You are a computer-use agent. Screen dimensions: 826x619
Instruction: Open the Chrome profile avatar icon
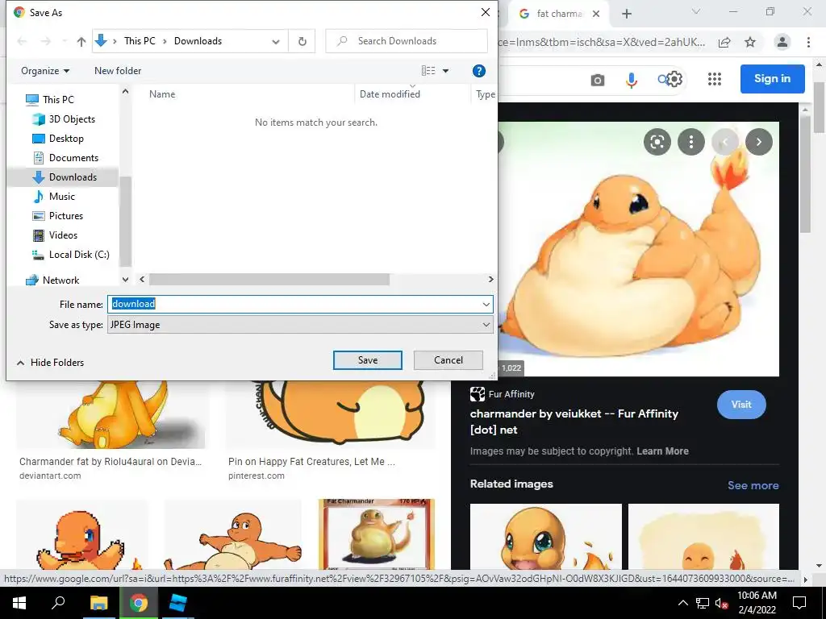(782, 42)
